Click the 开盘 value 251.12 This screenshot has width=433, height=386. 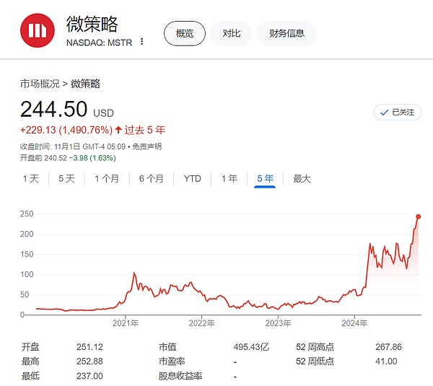[x=89, y=347]
